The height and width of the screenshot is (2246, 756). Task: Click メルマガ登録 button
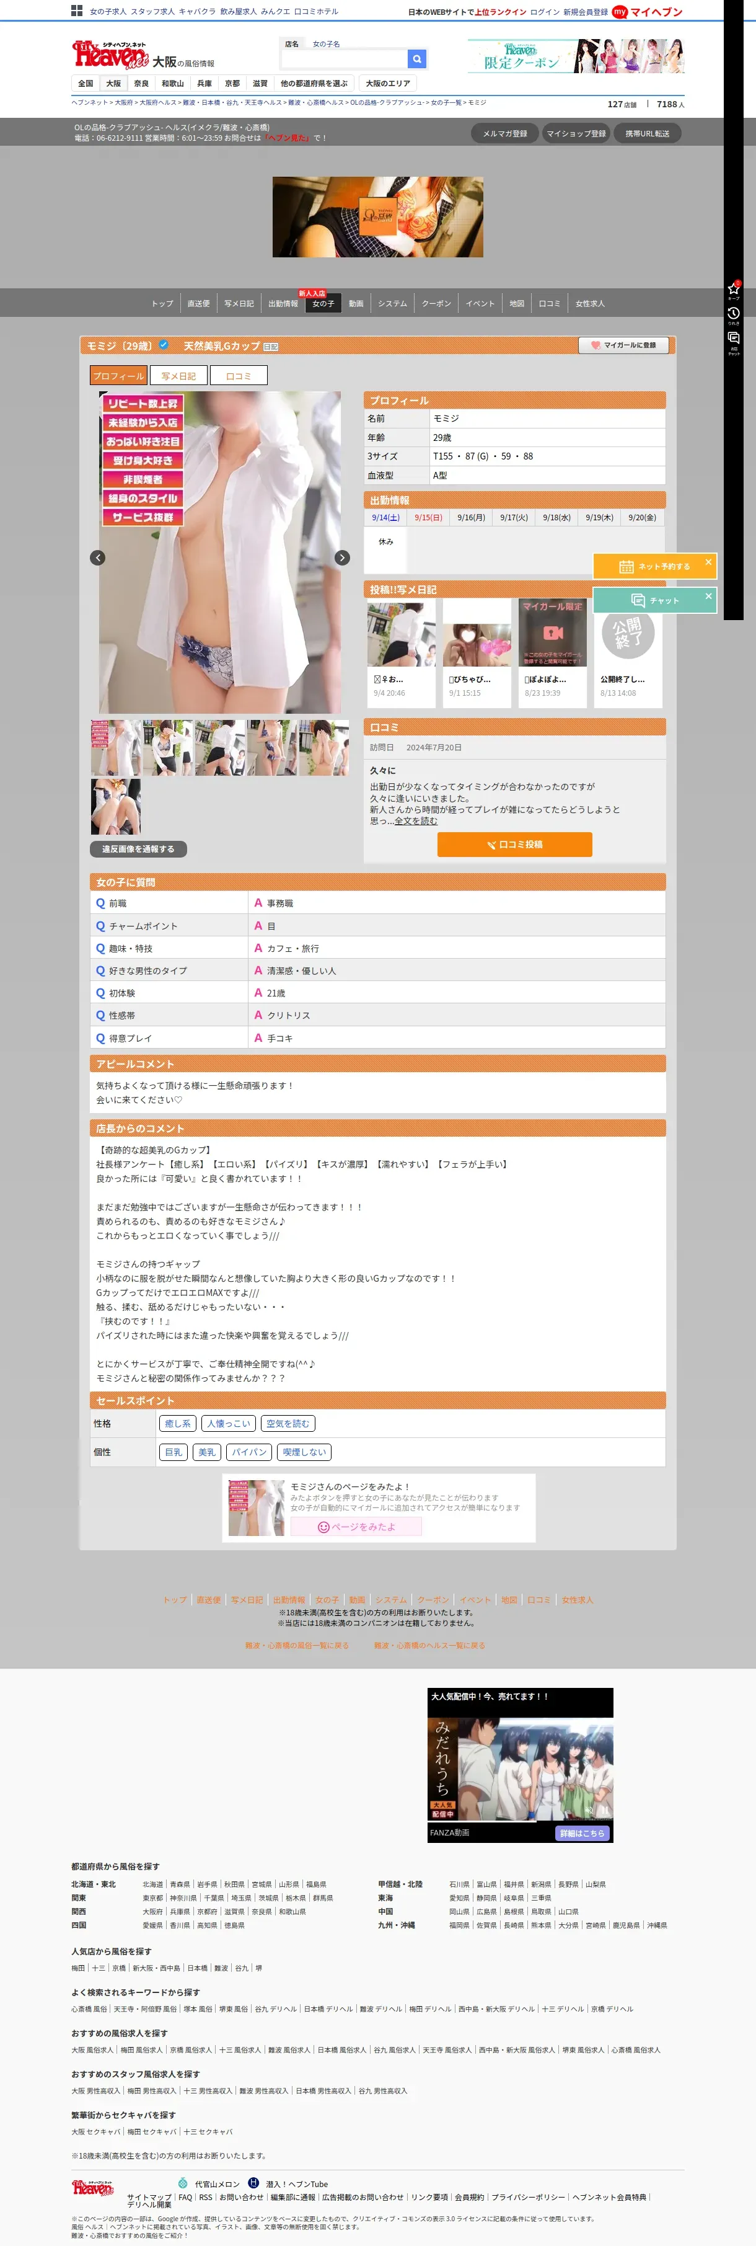click(505, 133)
